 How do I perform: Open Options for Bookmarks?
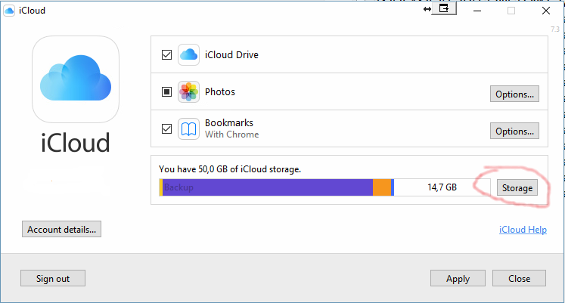pos(514,131)
